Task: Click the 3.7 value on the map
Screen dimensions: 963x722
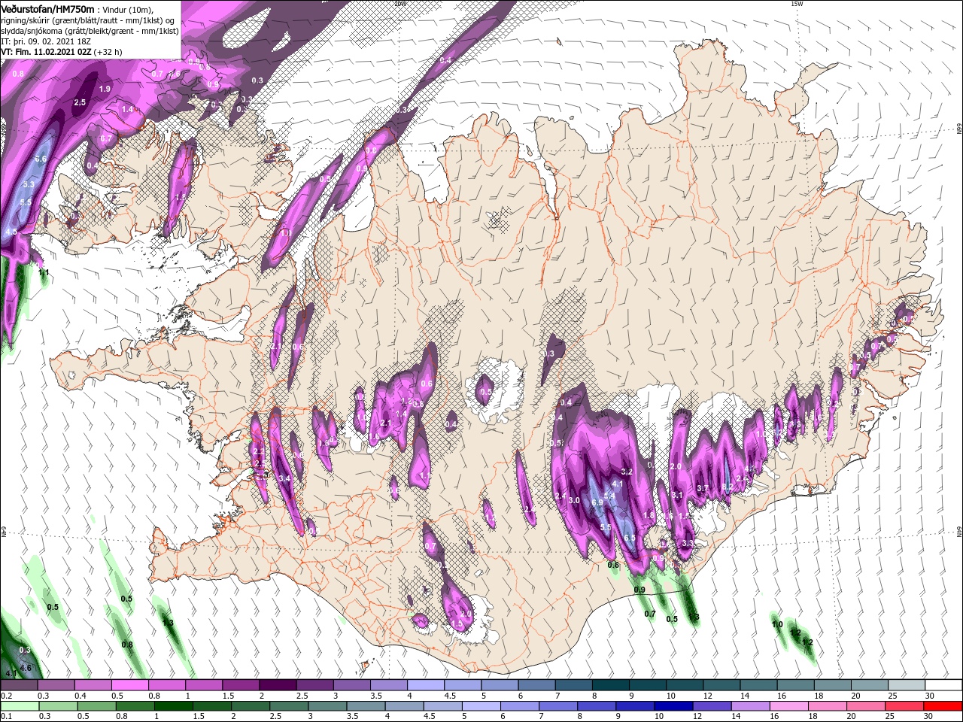Action: [x=703, y=488]
